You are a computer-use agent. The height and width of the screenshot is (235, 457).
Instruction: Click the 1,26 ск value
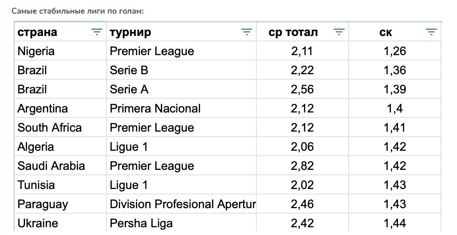coord(395,51)
